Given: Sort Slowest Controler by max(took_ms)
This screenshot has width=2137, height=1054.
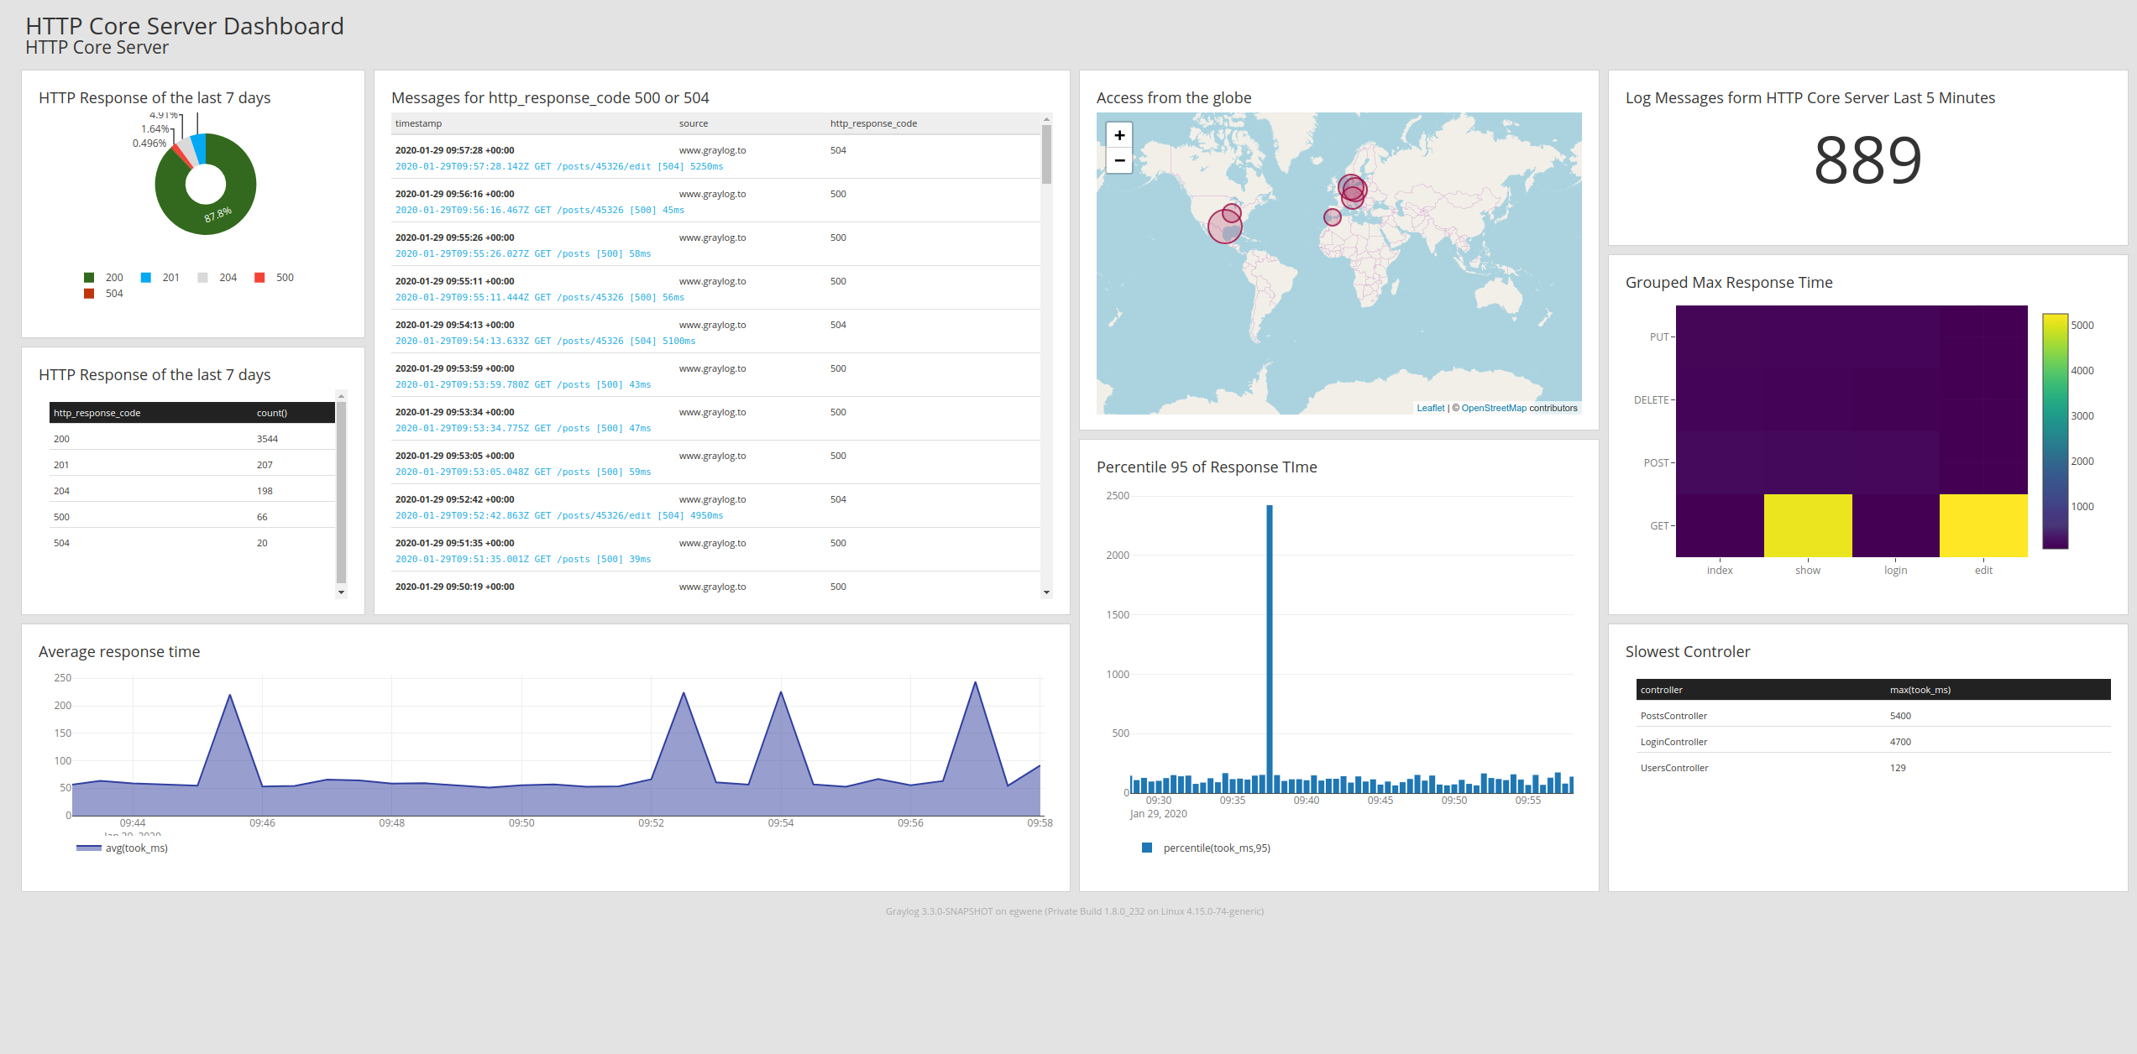Looking at the screenshot, I should click(1921, 689).
